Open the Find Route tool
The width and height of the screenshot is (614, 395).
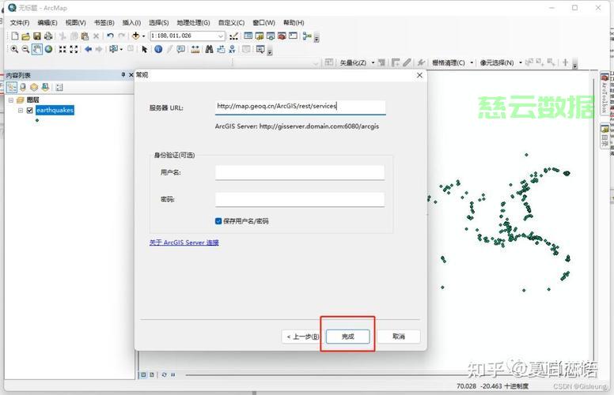pos(221,49)
